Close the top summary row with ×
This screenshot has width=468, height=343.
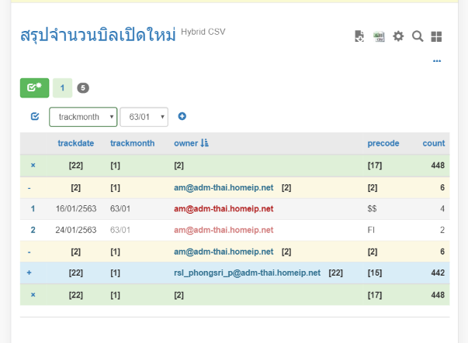pyautogui.click(x=33, y=165)
